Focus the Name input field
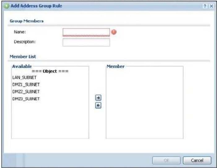 pos(86,32)
